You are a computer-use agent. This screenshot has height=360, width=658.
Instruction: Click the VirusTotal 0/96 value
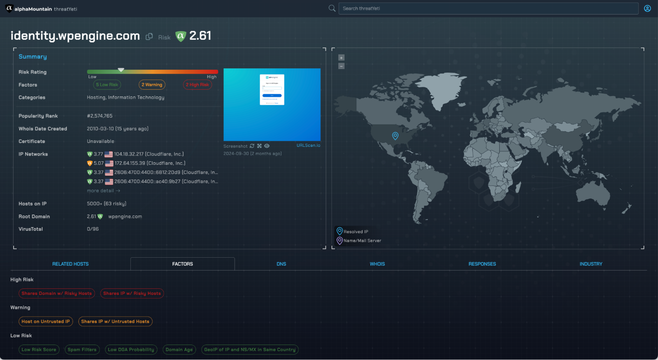93,229
